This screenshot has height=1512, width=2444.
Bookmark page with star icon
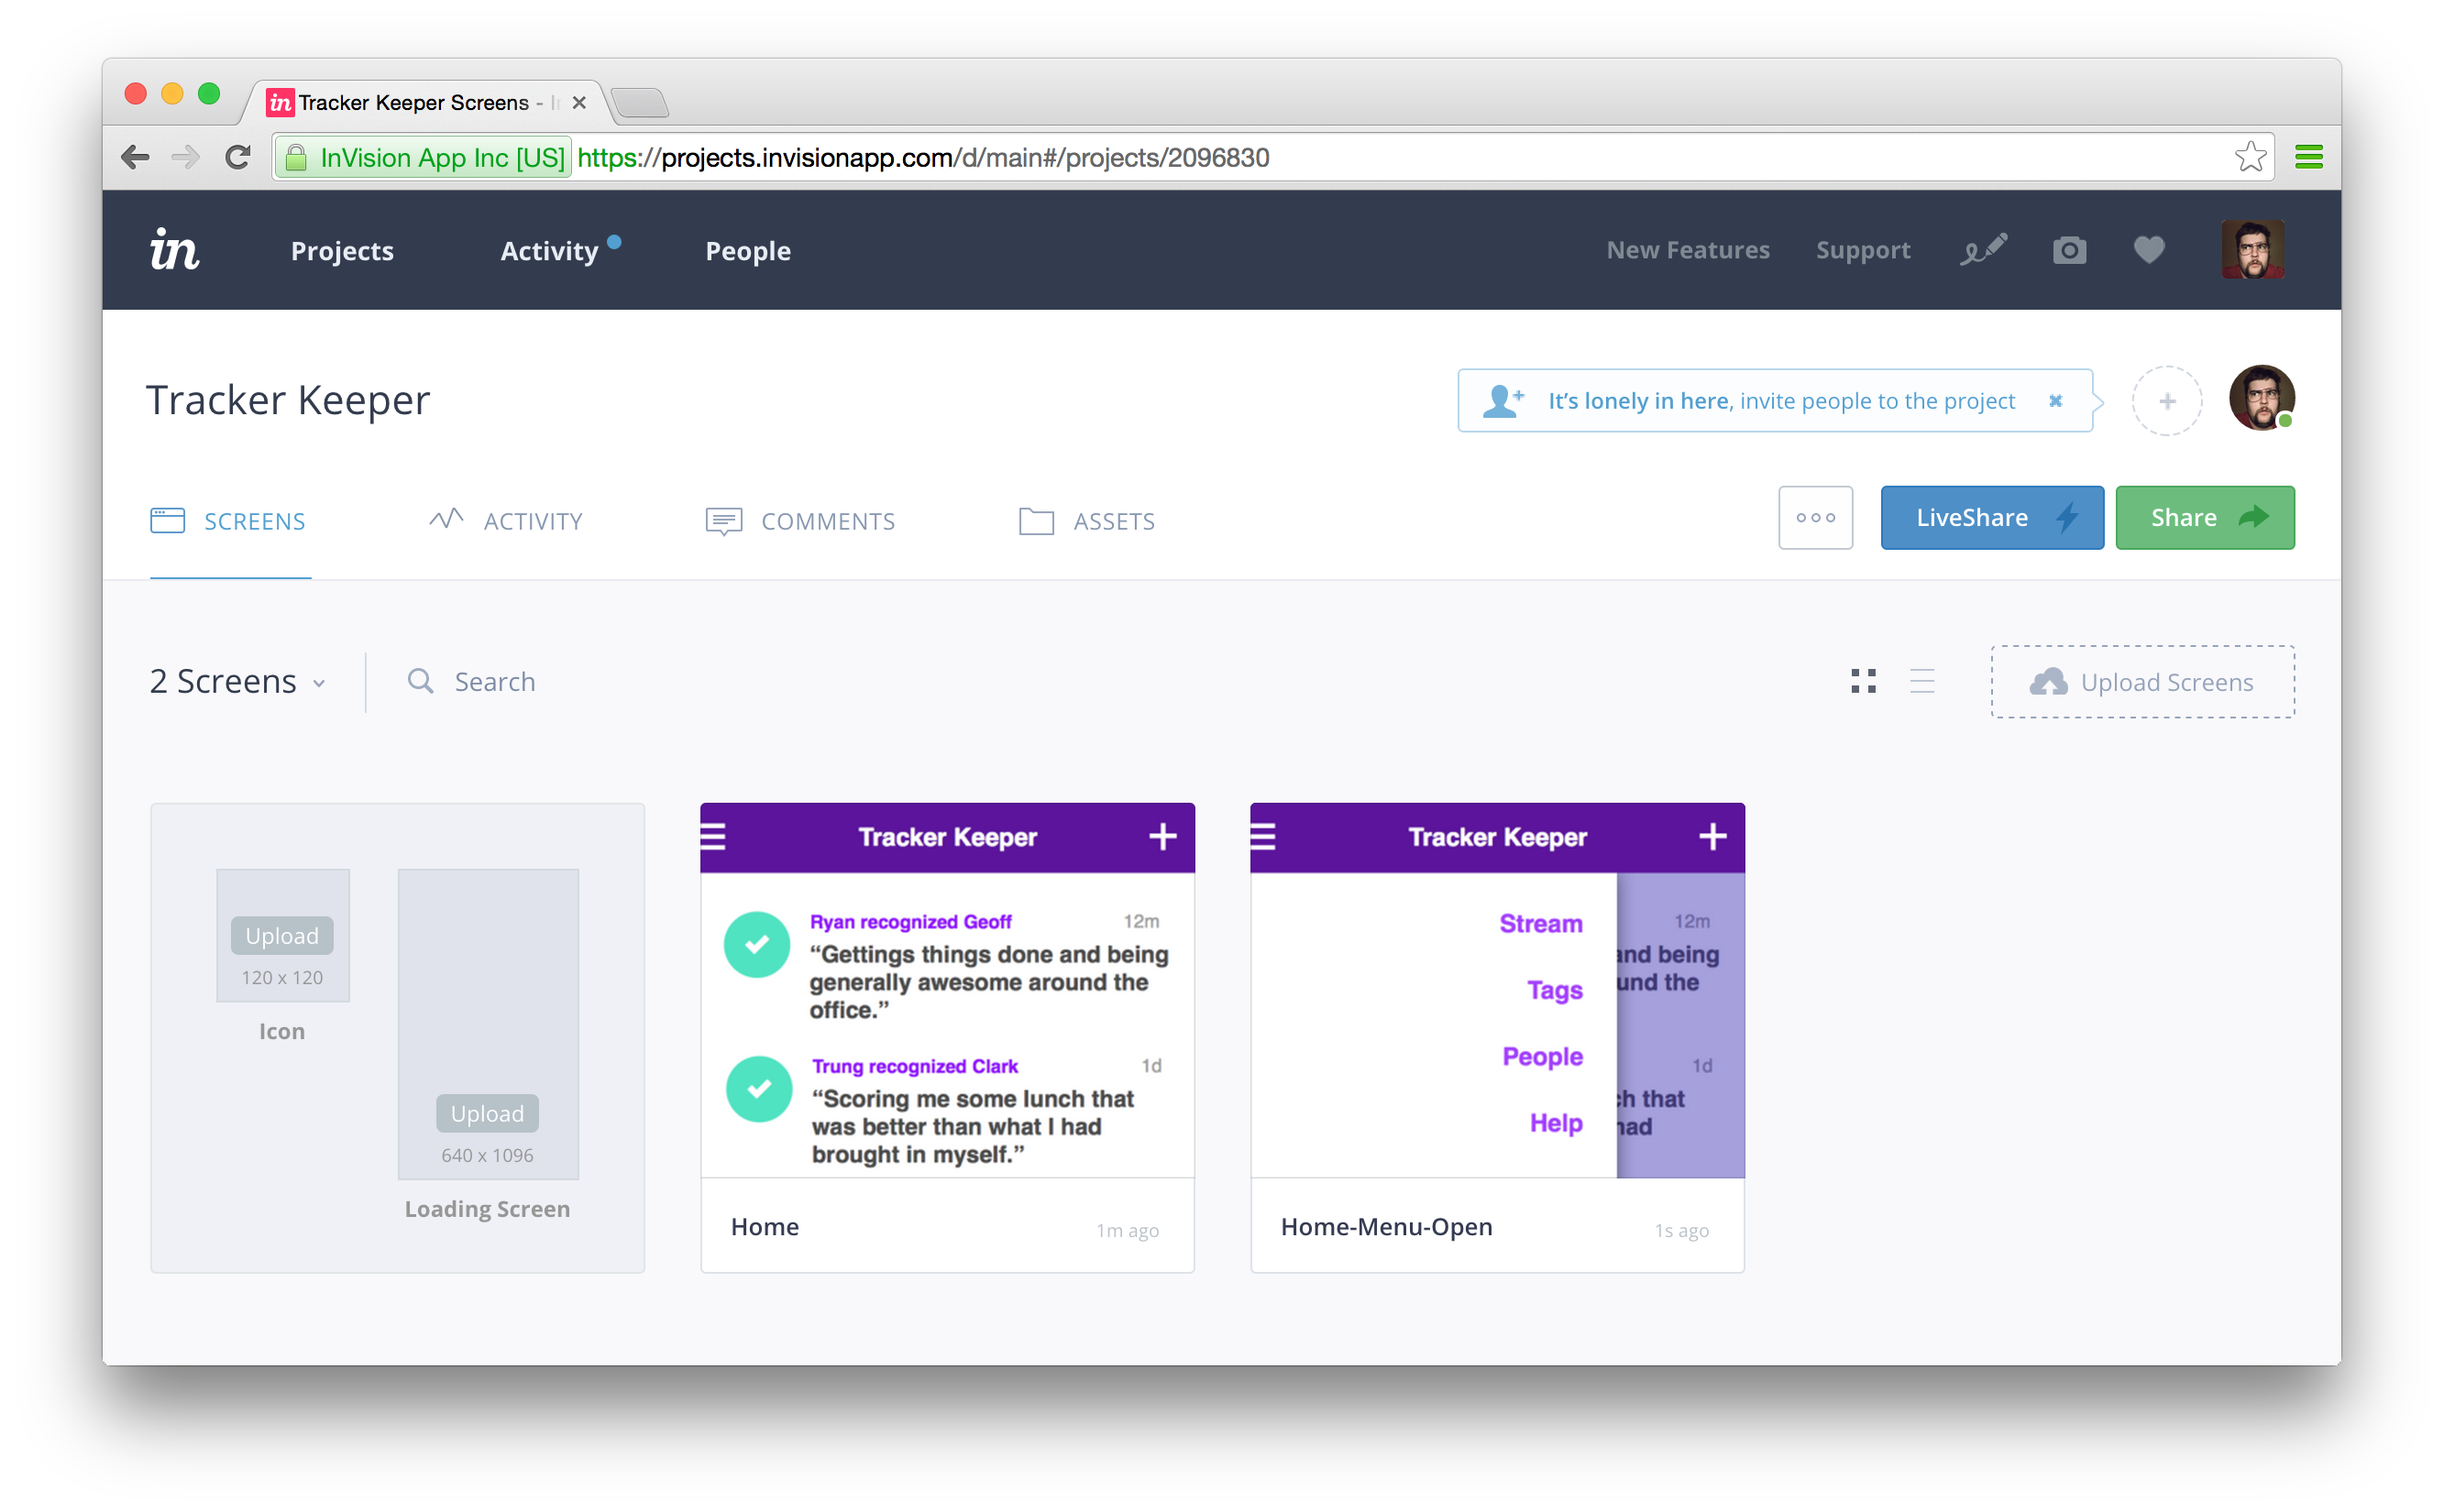pos(2249,157)
